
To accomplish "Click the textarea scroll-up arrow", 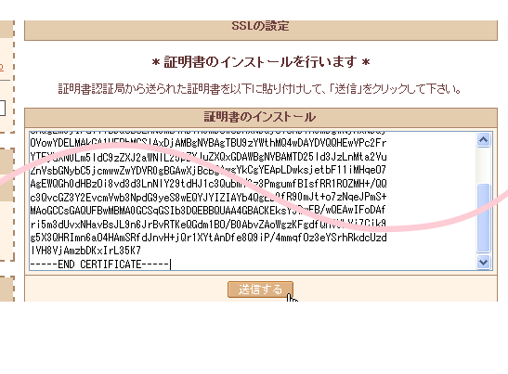I will pyautogui.click(x=483, y=140).
